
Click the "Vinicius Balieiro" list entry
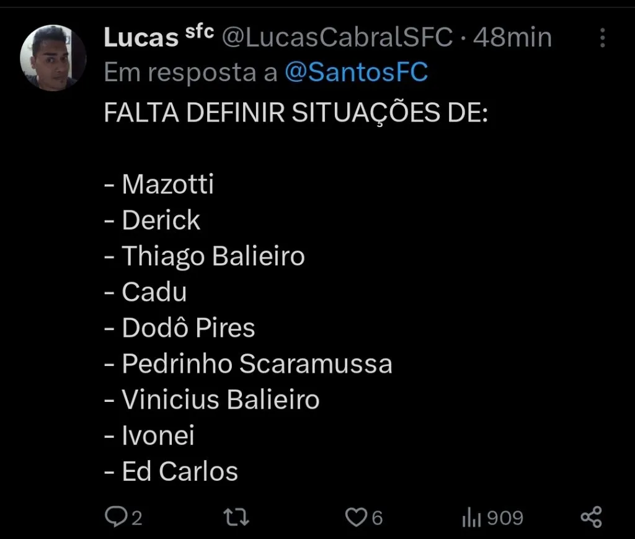point(220,399)
